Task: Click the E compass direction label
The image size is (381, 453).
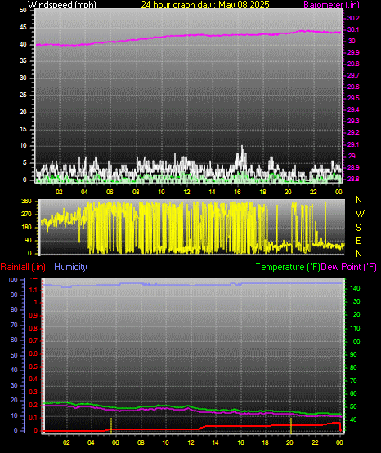Action: 358,240
